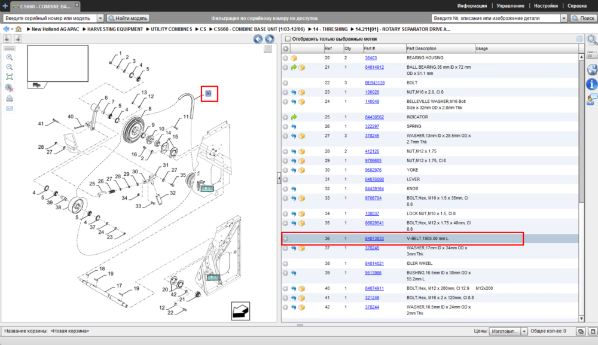
Task: Select the round marker for V-BELT row
Action: 285,239
